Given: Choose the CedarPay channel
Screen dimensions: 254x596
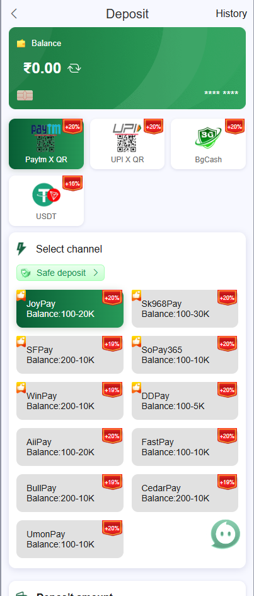Looking at the screenshot, I should pos(185,493).
